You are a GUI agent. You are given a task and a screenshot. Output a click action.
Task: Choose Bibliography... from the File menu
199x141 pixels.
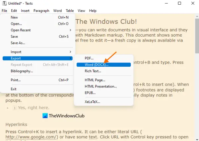tap(37, 71)
